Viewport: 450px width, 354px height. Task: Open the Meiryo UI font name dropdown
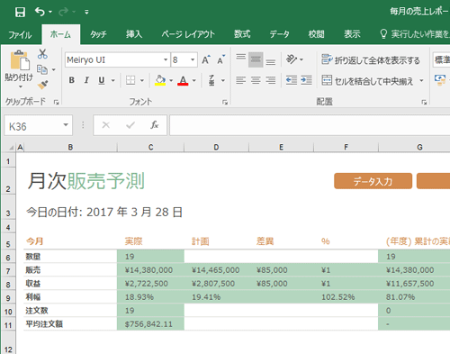point(166,59)
